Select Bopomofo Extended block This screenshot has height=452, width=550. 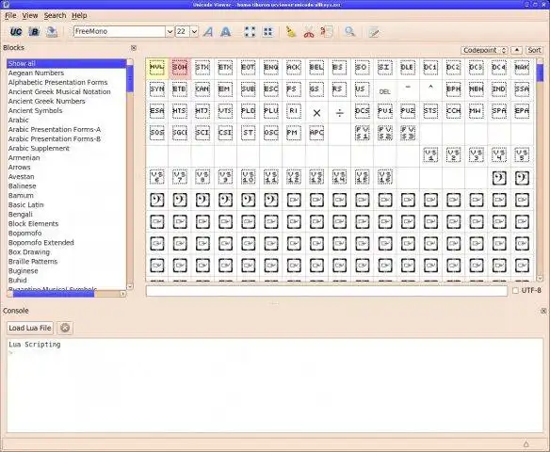point(41,243)
